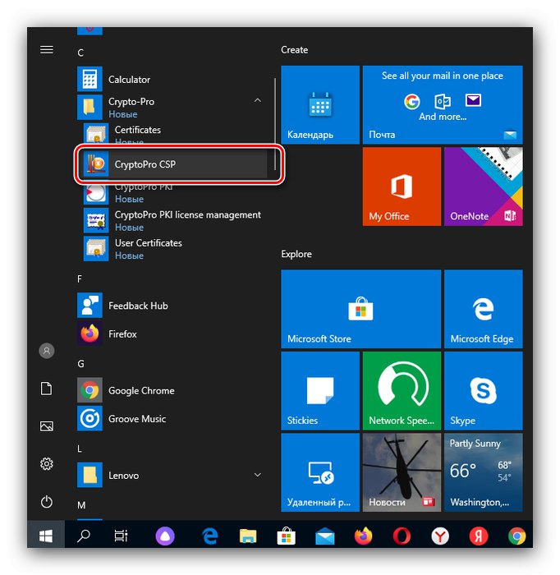Launch Opera from the taskbar

click(402, 536)
